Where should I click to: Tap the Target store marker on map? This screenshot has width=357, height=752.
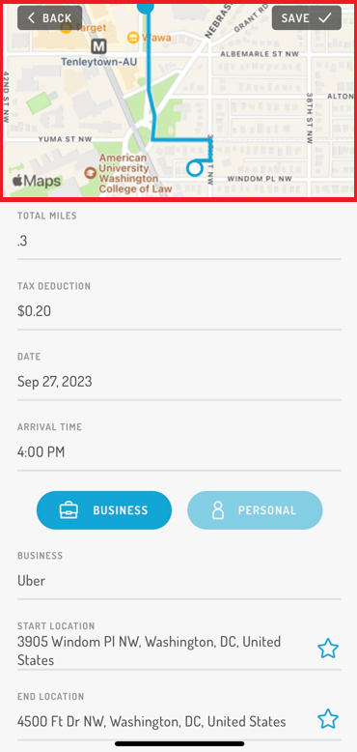[x=66, y=28]
